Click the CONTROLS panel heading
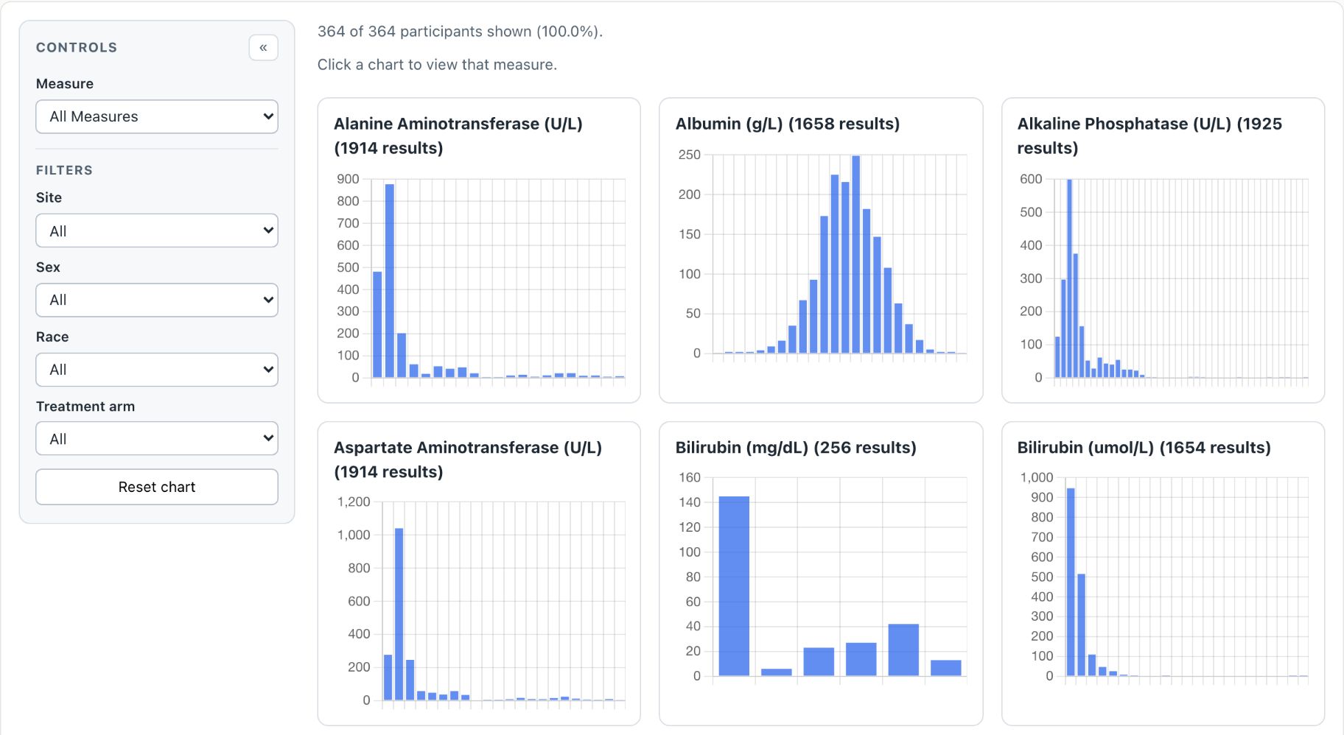This screenshot has height=735, width=1344. pyautogui.click(x=77, y=47)
